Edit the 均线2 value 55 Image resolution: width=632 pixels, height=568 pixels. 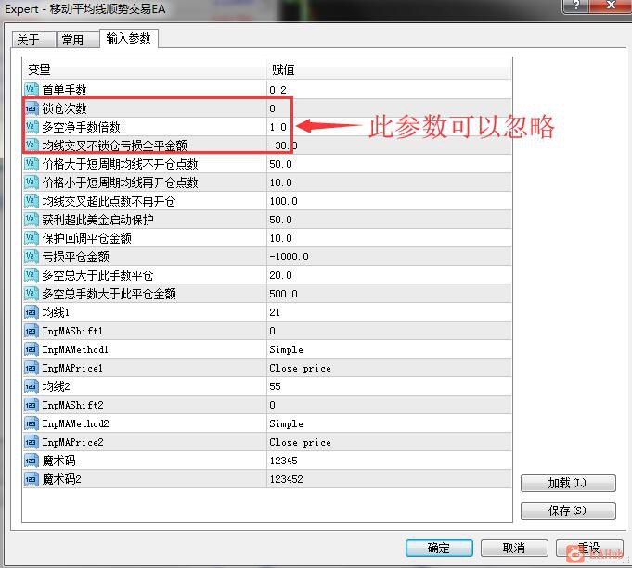coord(389,386)
